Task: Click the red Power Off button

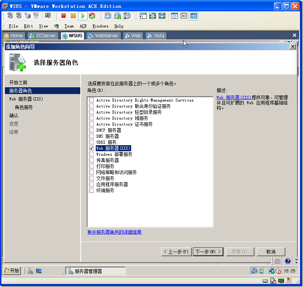Action: click(x=63, y=16)
